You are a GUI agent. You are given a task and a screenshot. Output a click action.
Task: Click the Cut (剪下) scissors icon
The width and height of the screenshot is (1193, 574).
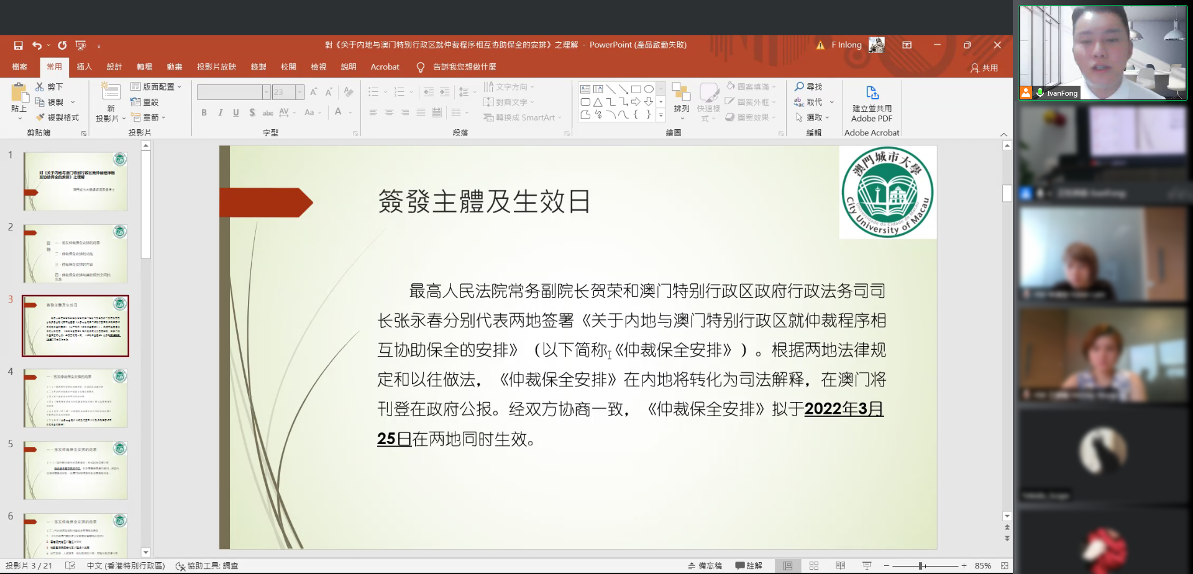[x=40, y=87]
